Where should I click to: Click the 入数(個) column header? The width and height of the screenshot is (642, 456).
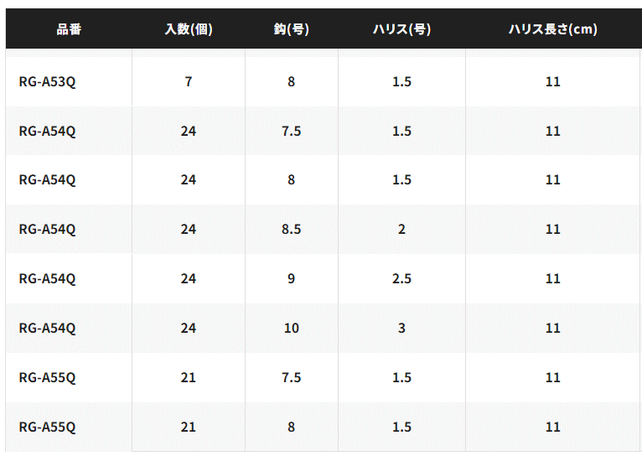pyautogui.click(x=189, y=29)
